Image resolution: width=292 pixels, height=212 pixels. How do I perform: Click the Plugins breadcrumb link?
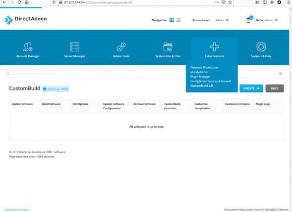pos(25,210)
